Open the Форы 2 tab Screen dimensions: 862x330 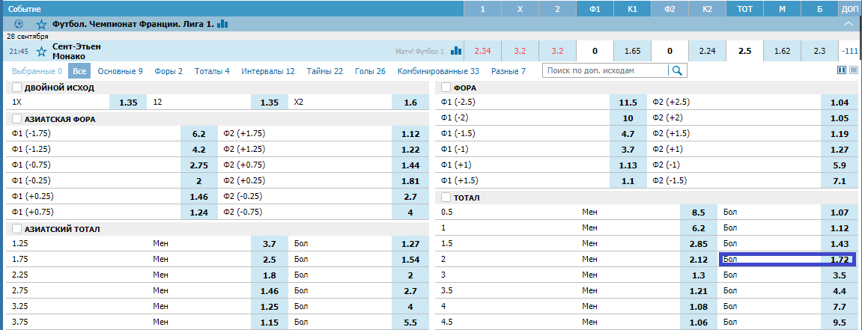(169, 71)
